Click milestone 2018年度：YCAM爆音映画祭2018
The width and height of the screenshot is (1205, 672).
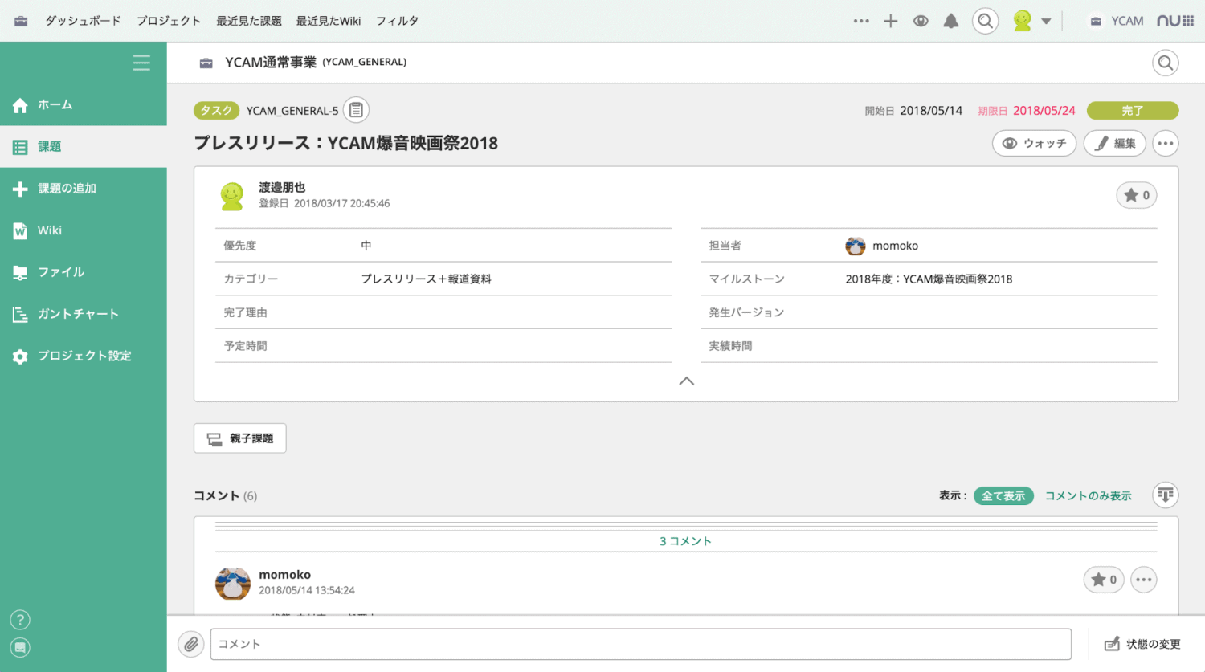click(x=929, y=279)
